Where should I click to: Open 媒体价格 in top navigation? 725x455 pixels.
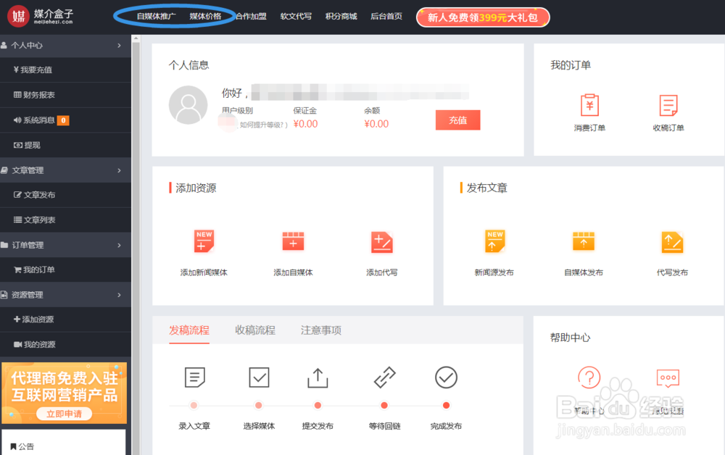coord(205,17)
